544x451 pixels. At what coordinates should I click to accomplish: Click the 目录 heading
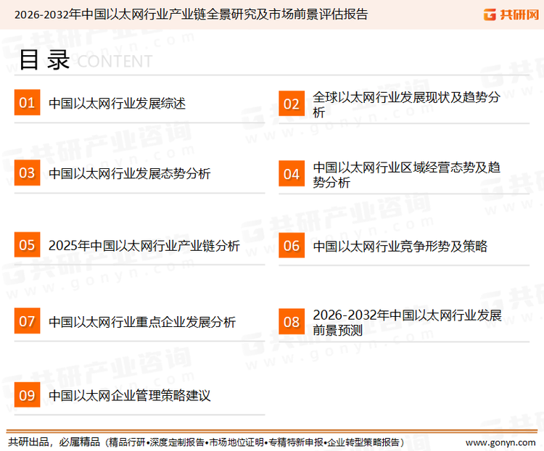tap(44, 60)
